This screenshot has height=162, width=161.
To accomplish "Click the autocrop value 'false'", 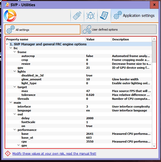I will click(90, 56).
